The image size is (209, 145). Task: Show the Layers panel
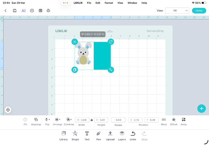coord(122,135)
